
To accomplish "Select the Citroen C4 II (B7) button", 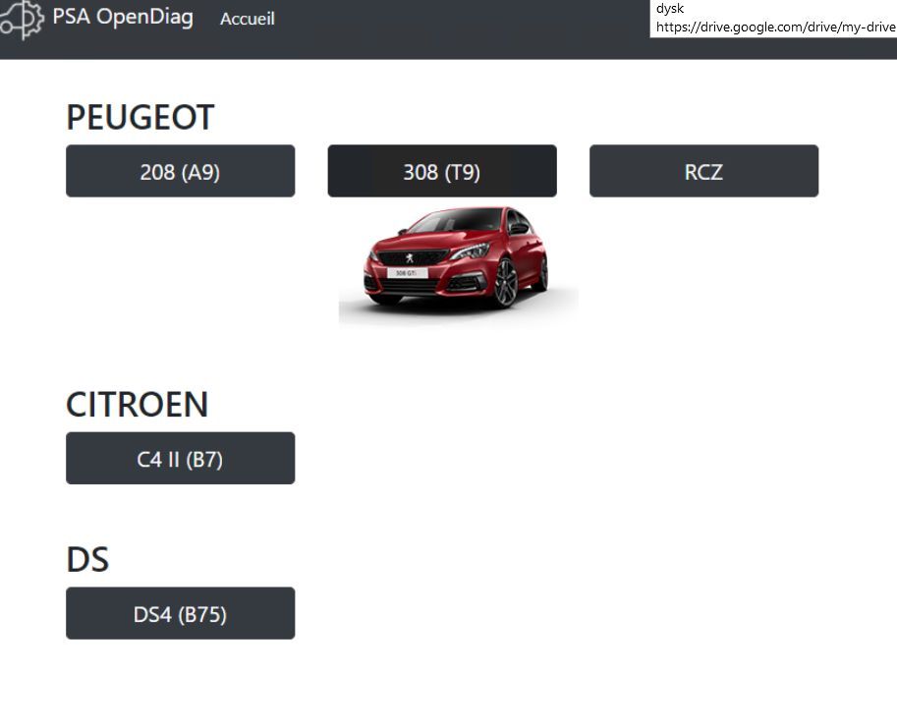I will [x=180, y=458].
